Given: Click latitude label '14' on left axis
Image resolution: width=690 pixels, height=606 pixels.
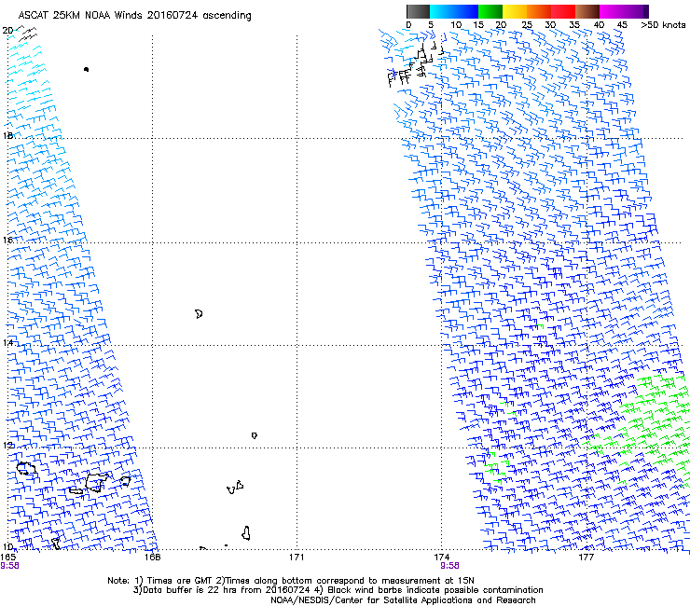Looking at the screenshot, I should pos(7,342).
